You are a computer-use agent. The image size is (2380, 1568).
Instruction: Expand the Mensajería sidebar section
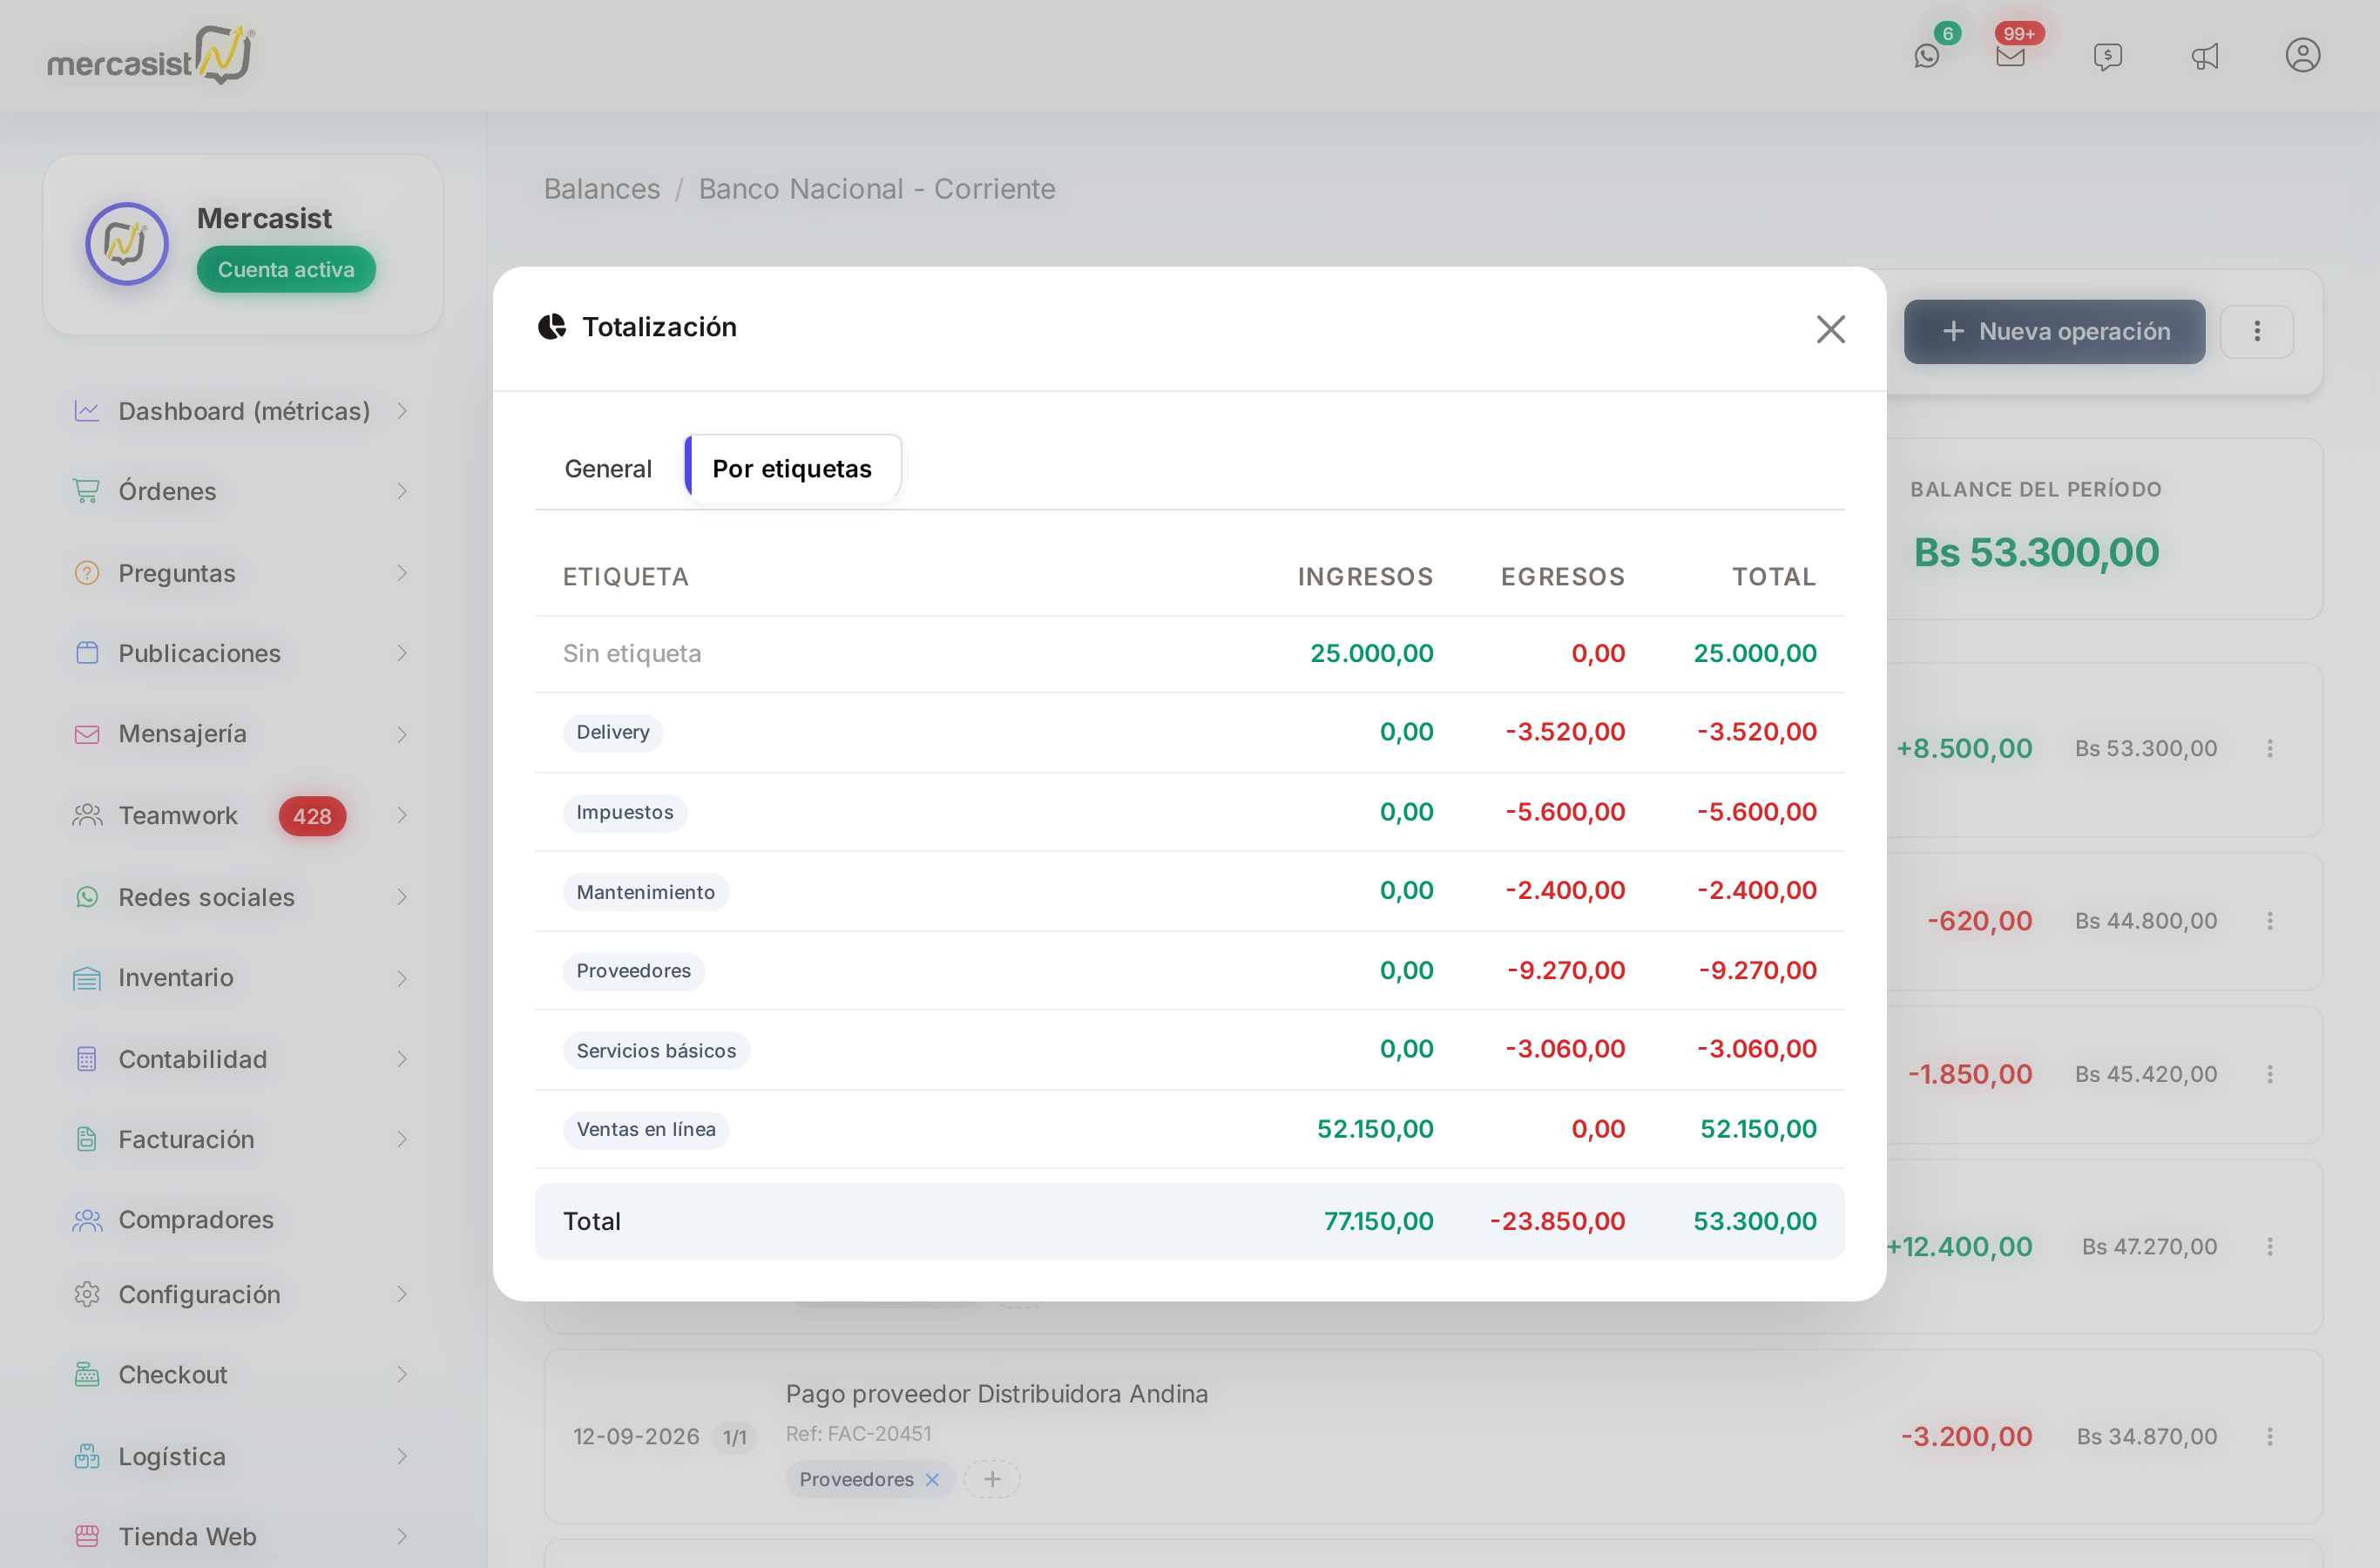click(x=242, y=734)
